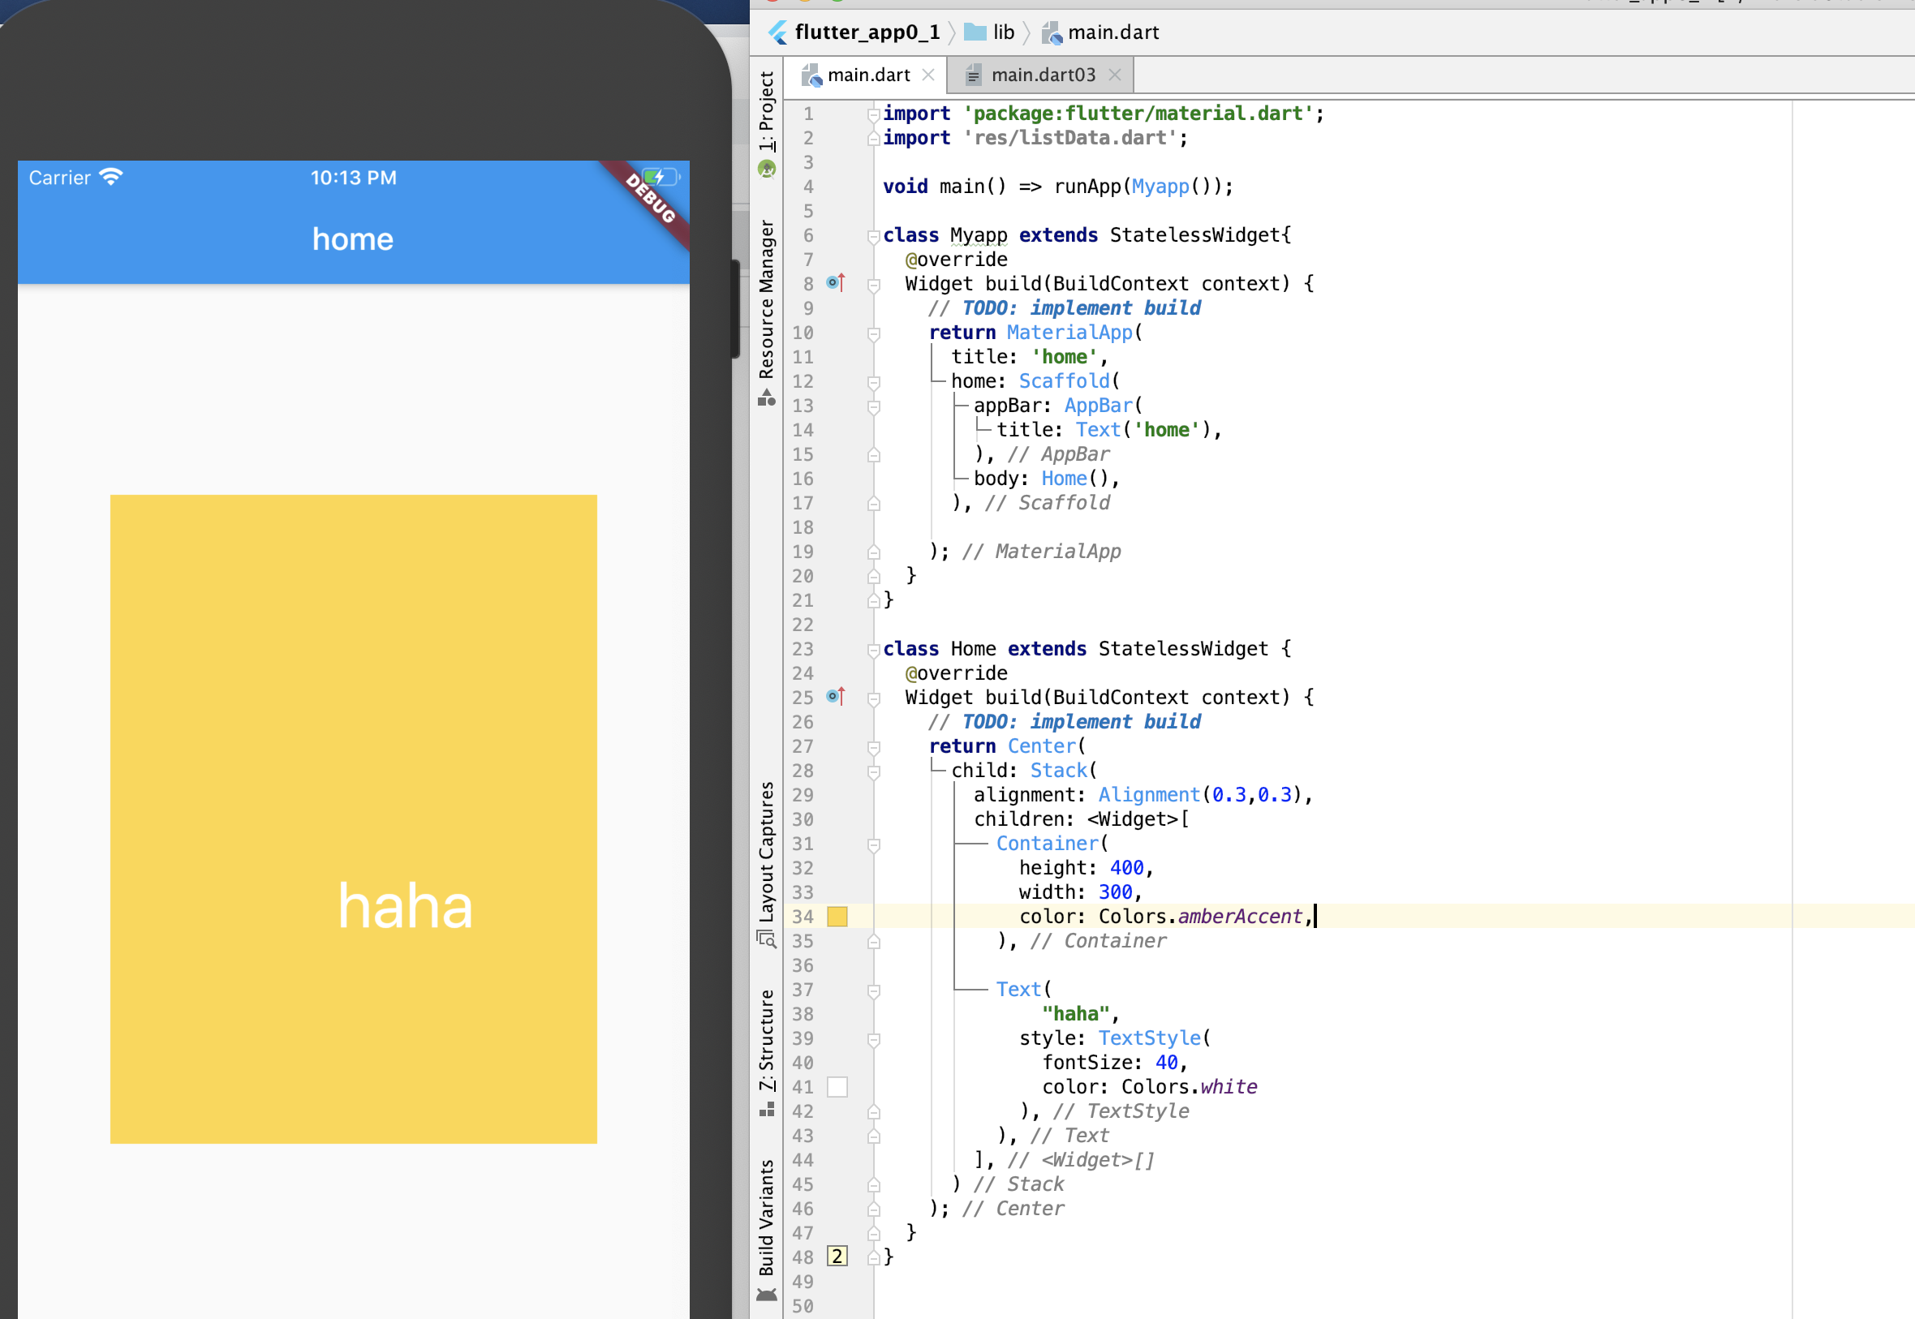Collapse the Myapp class fold at line 6
The height and width of the screenshot is (1319, 1915).
coord(874,236)
